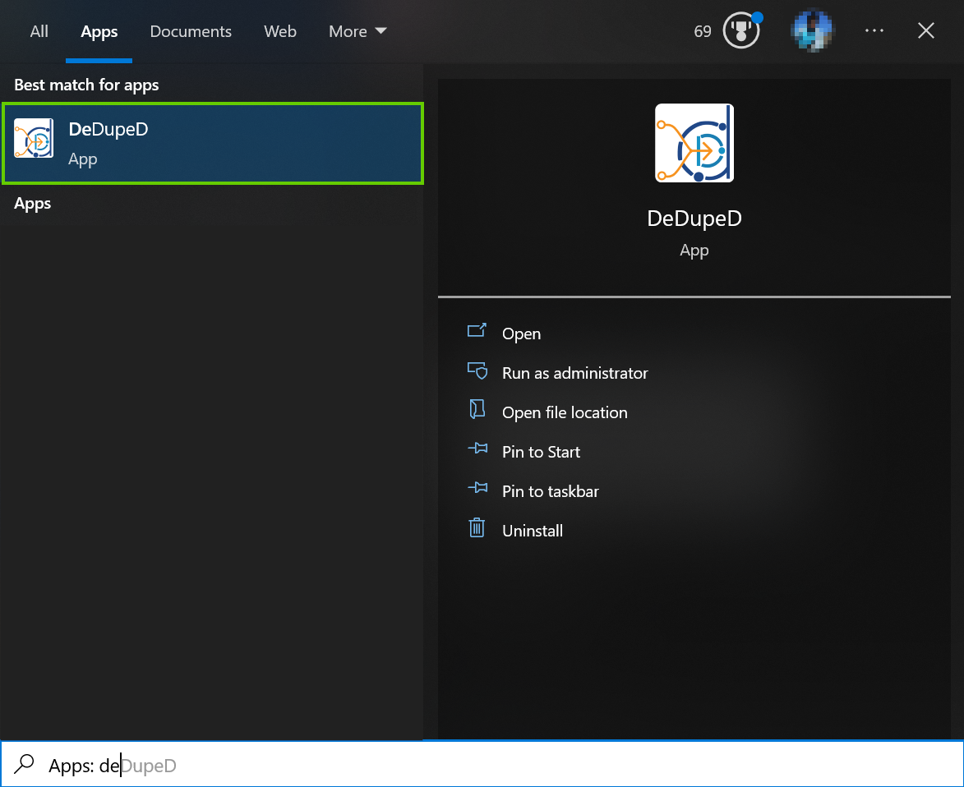
Task: Click the rewards points number 69
Action: point(702,31)
